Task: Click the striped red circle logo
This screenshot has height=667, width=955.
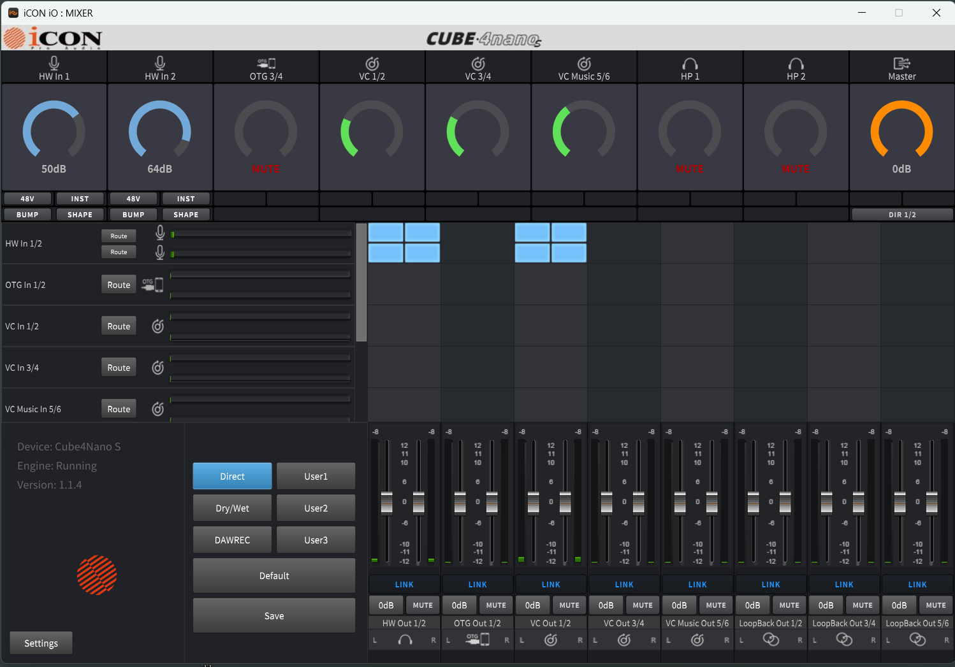Action: tap(97, 575)
